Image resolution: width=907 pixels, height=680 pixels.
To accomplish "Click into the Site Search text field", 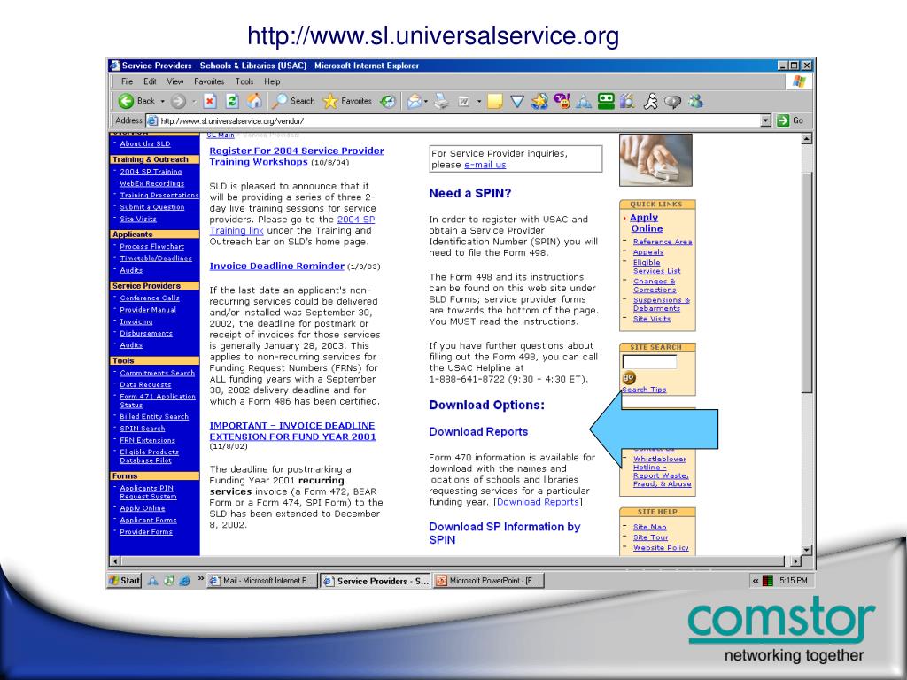I will click(x=649, y=362).
